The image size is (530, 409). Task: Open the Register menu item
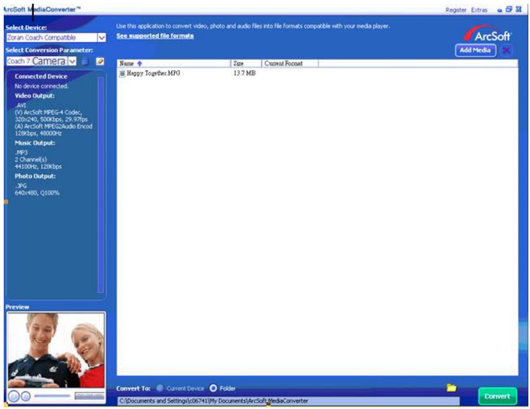click(456, 10)
